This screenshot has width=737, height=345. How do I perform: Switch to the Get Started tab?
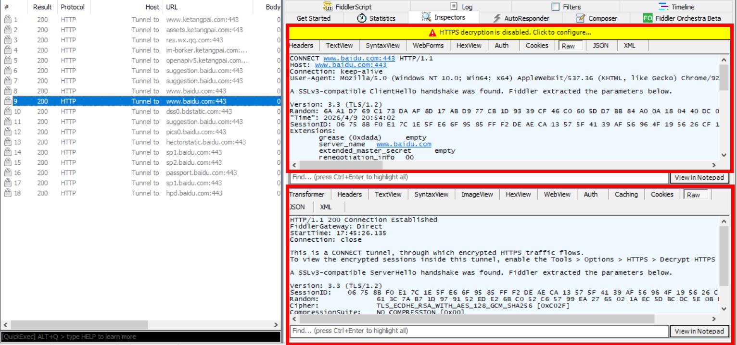(x=314, y=18)
